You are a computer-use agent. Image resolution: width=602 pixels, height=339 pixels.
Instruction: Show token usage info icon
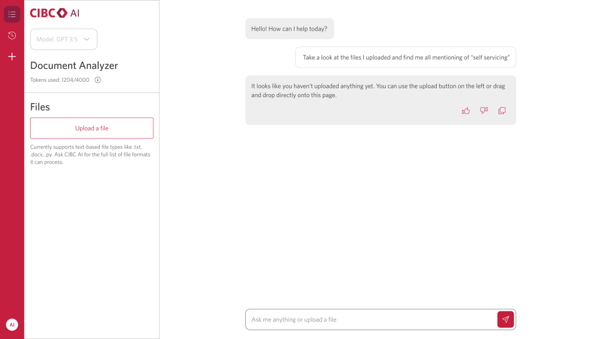point(98,80)
